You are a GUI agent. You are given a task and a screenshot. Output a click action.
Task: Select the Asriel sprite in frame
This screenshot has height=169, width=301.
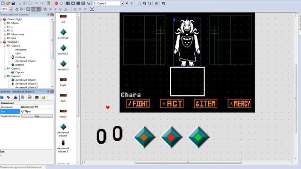point(187,42)
